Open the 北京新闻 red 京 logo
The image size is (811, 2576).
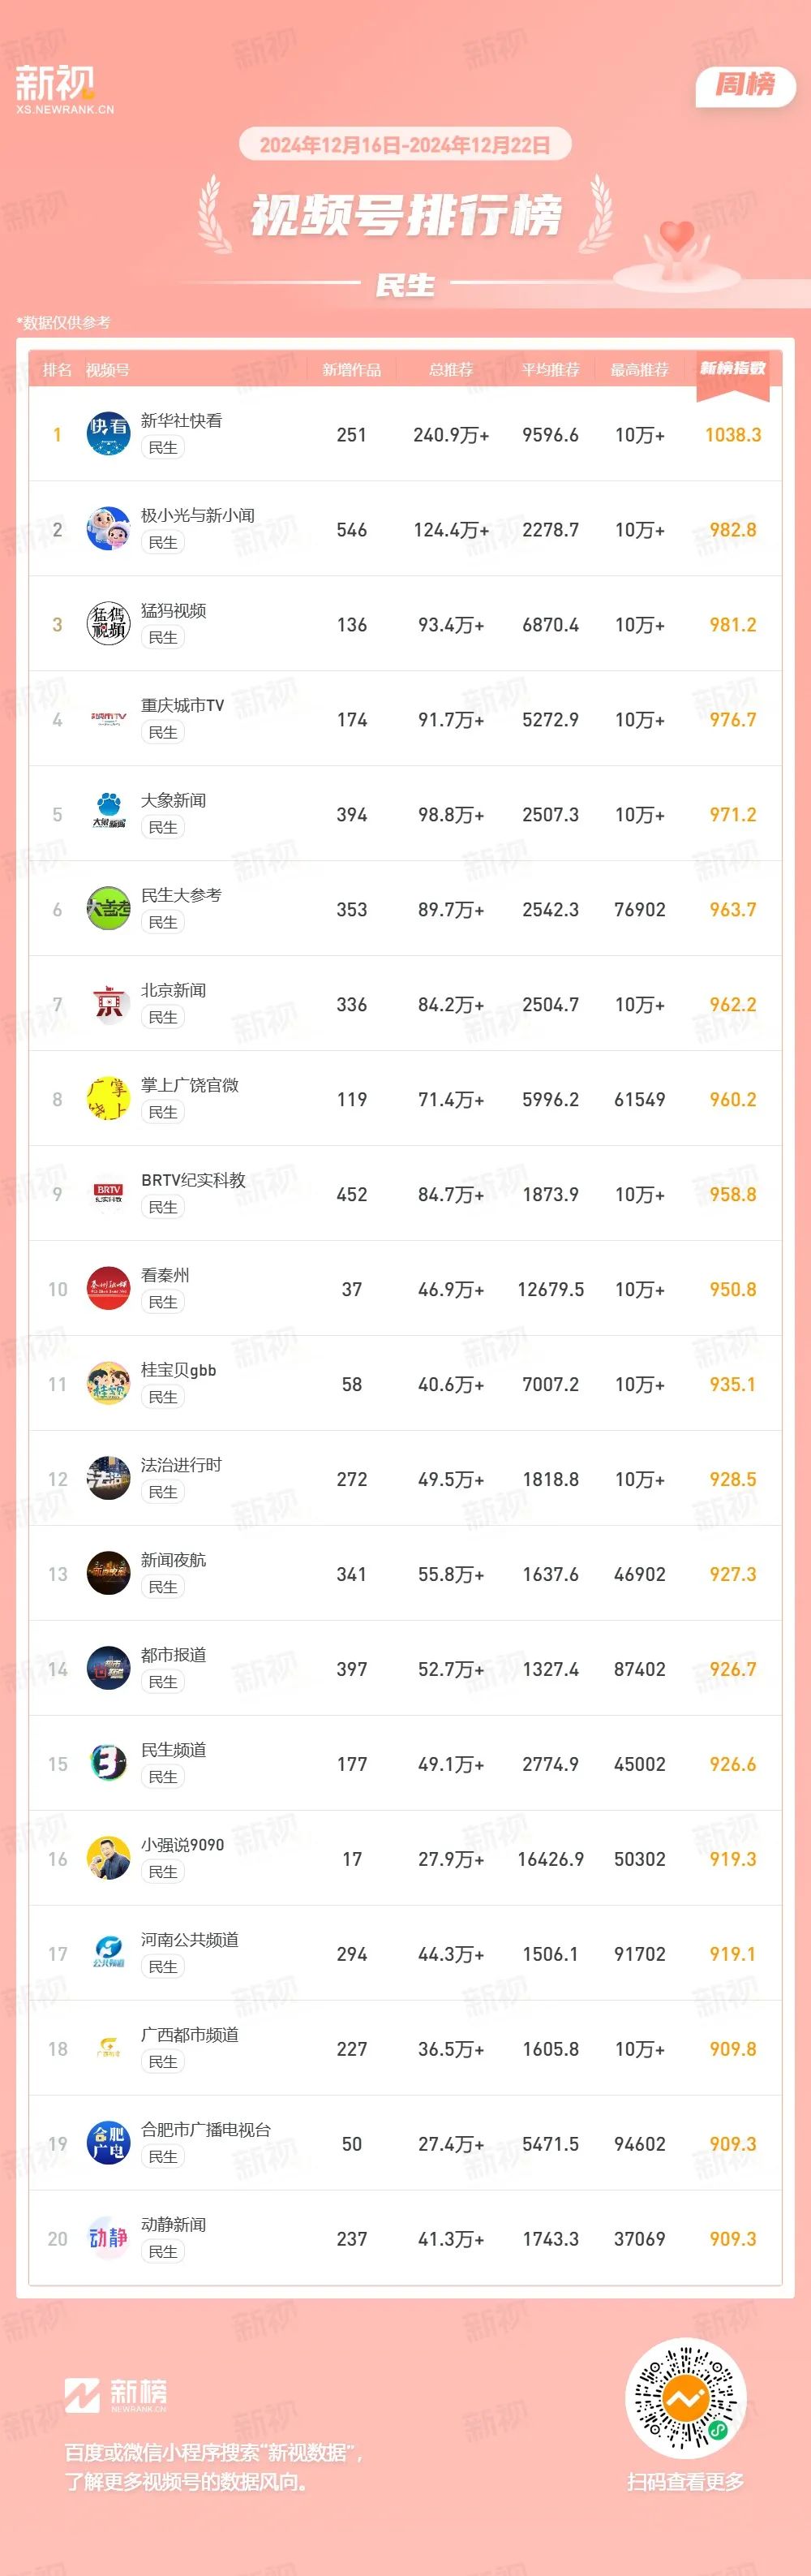click(108, 1004)
